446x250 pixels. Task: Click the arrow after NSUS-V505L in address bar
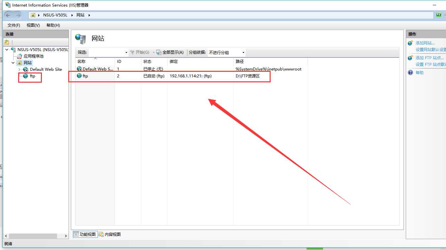pos(72,15)
